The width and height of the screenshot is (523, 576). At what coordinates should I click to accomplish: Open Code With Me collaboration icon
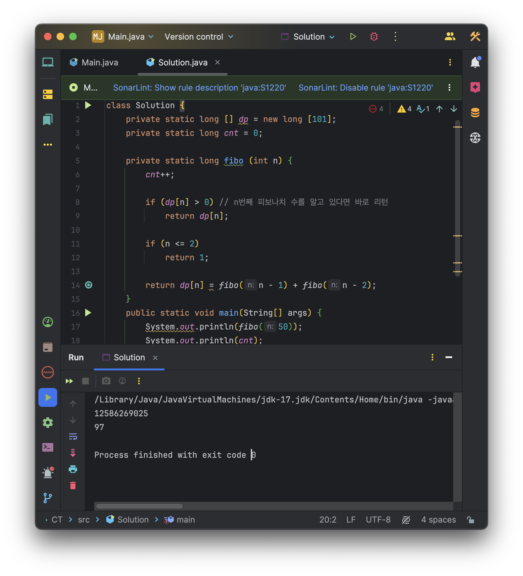(x=450, y=36)
